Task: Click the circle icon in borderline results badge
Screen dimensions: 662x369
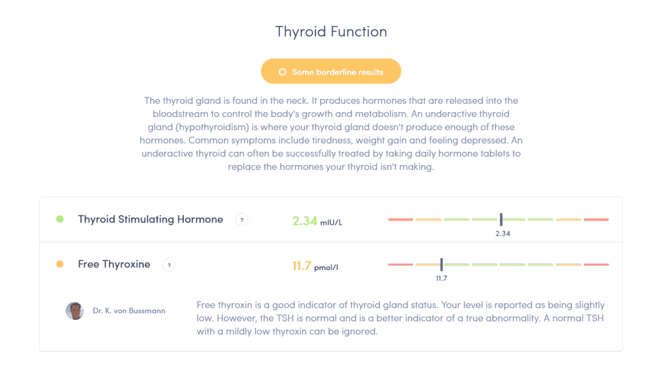Action: pyautogui.click(x=282, y=72)
